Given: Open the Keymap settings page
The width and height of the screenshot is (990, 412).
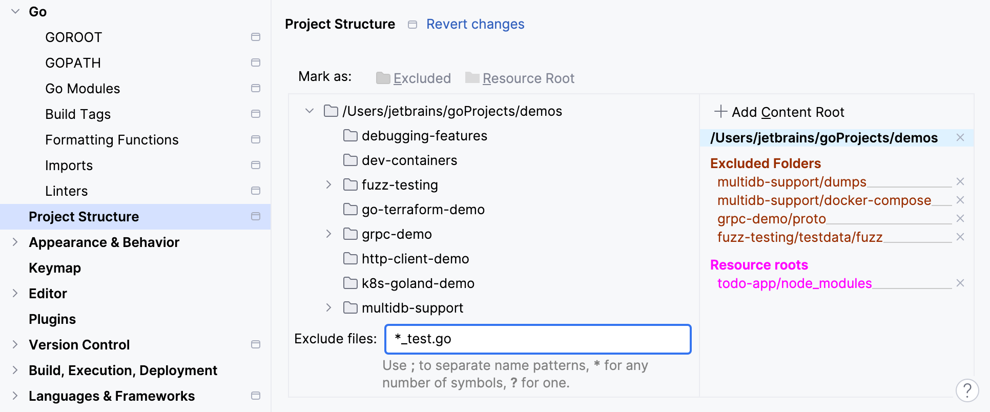Looking at the screenshot, I should click(x=55, y=268).
